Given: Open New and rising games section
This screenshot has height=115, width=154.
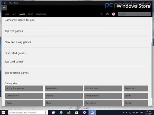Looking at the screenshot, I should (18, 42).
